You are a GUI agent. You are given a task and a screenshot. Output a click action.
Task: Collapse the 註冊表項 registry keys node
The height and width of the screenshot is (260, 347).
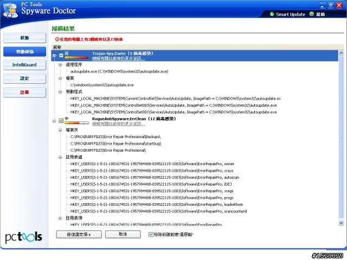pos(60,218)
